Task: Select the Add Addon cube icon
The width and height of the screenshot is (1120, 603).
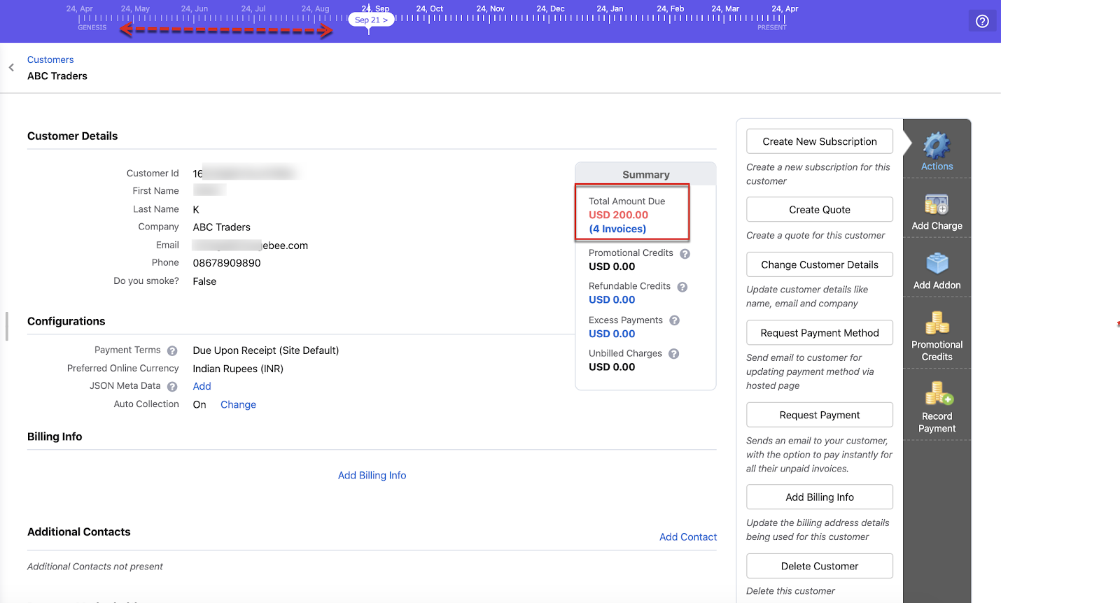Action: [x=937, y=264]
